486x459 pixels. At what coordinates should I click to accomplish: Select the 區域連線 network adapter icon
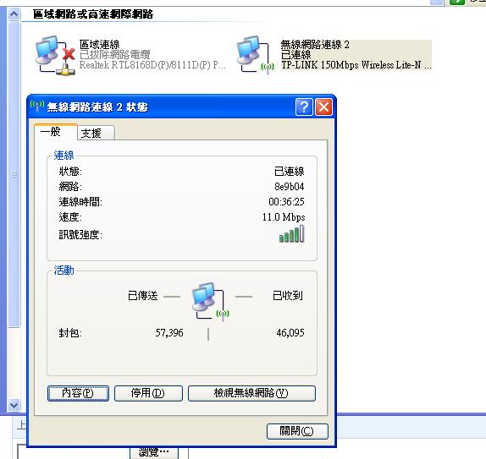55,56
